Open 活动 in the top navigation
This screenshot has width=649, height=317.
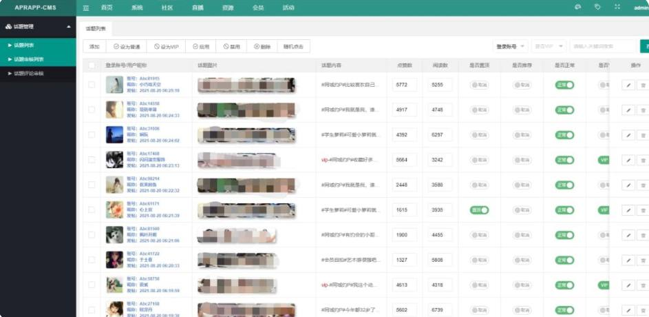288,8
